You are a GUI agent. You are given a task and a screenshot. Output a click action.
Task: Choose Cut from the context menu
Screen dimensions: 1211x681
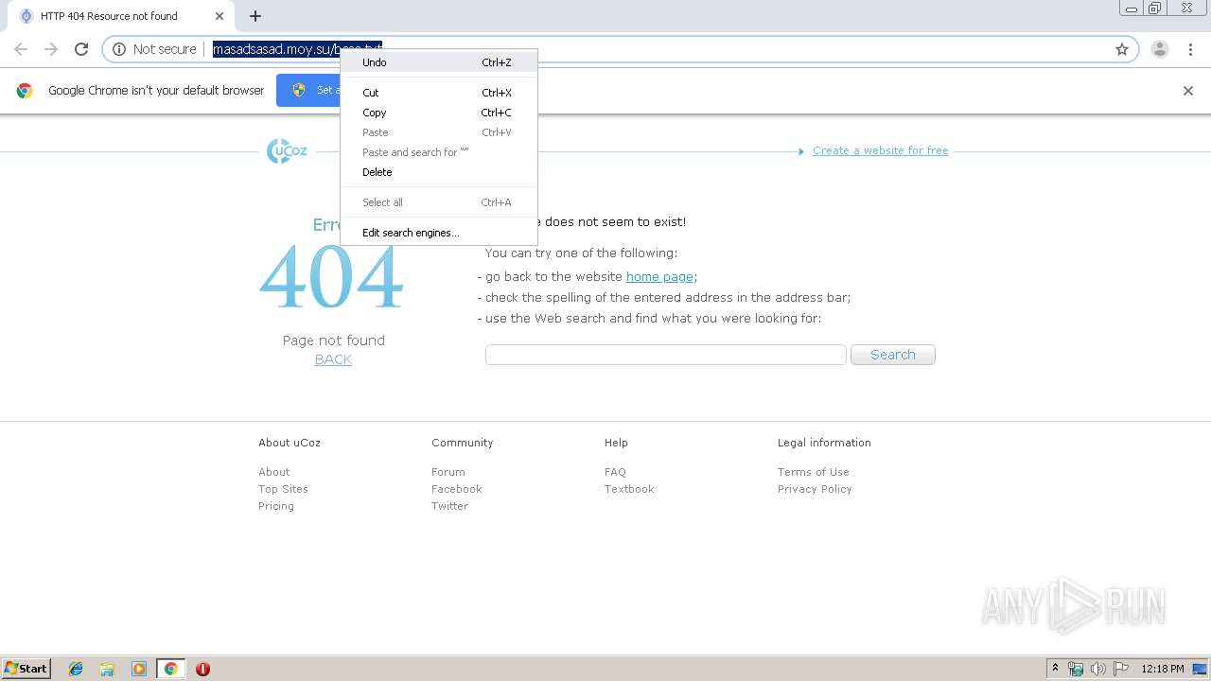click(x=439, y=93)
